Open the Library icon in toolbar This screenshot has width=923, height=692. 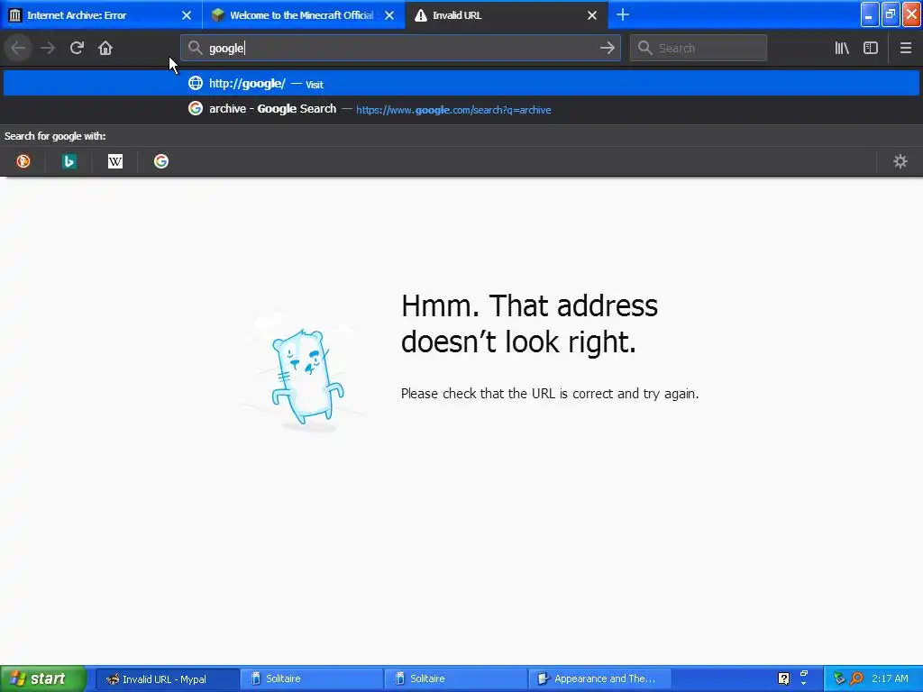[x=842, y=49]
